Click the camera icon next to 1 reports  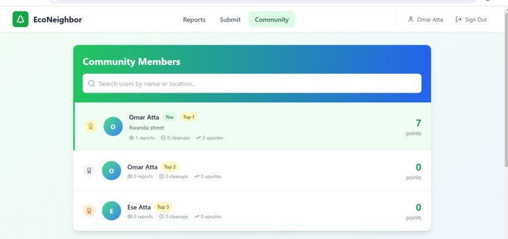click(131, 138)
